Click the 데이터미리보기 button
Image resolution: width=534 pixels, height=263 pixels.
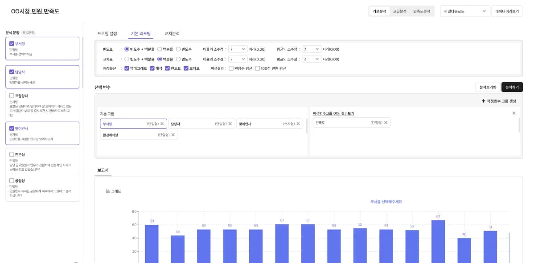click(506, 11)
